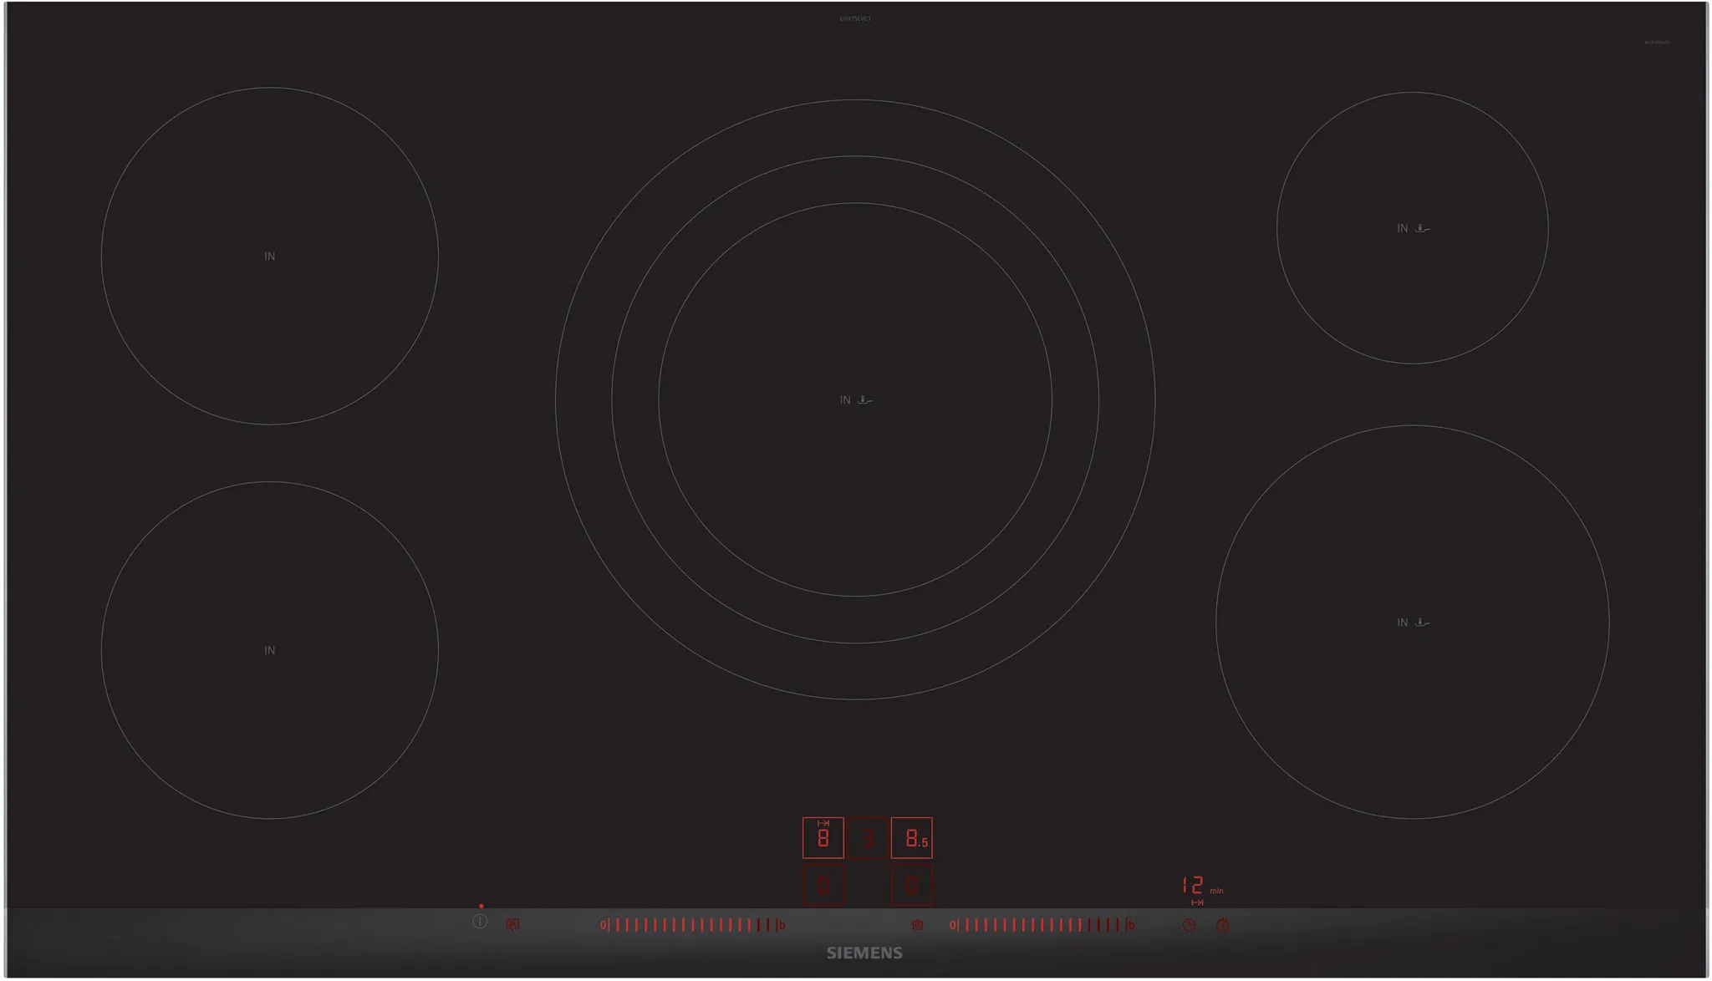This screenshot has width=1712, height=981.
Task: Tap the stopwatch kitchen timer icon
Action: tap(1222, 925)
